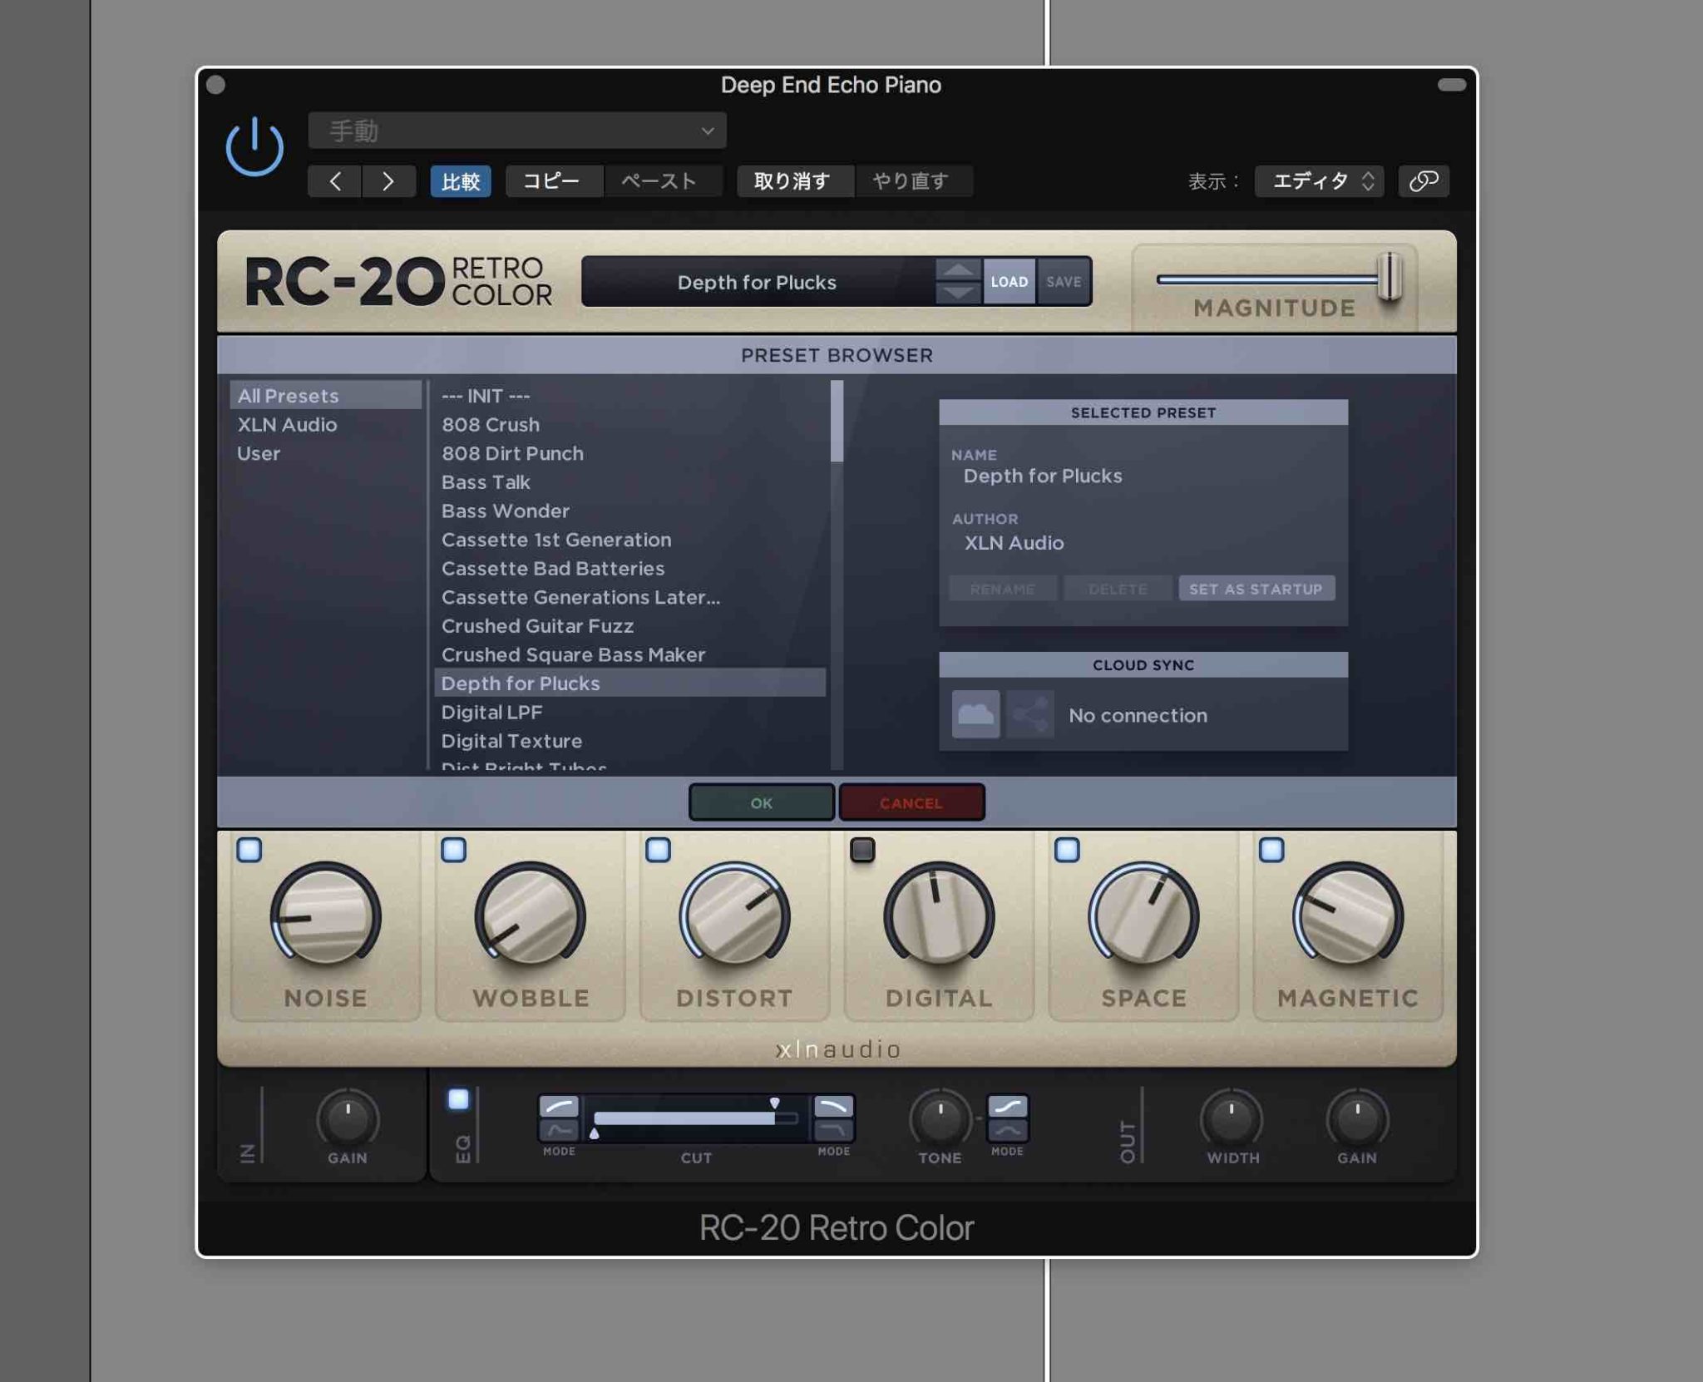This screenshot has height=1382, width=1703.
Task: Open the 手動 dropdown menu
Action: 516,130
